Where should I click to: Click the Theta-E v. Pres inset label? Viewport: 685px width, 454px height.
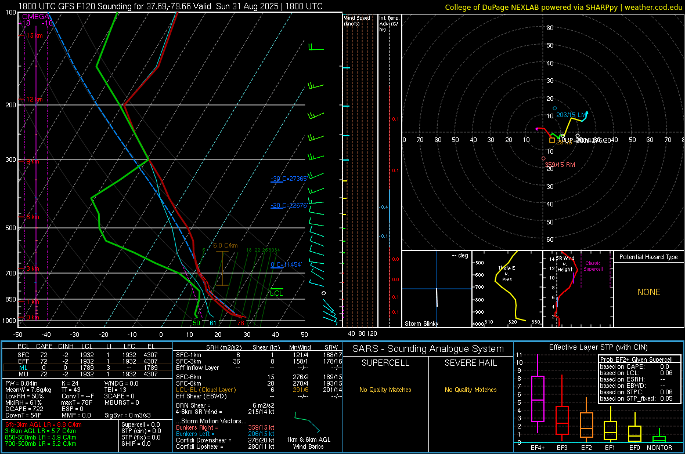(x=507, y=274)
